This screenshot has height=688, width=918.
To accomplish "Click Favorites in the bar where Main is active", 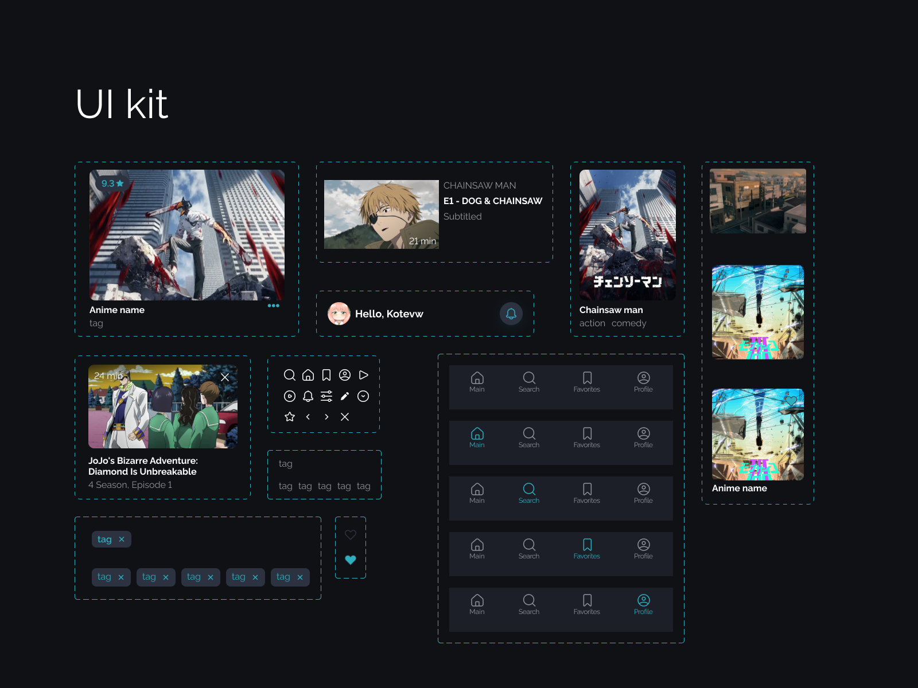I will (x=587, y=438).
